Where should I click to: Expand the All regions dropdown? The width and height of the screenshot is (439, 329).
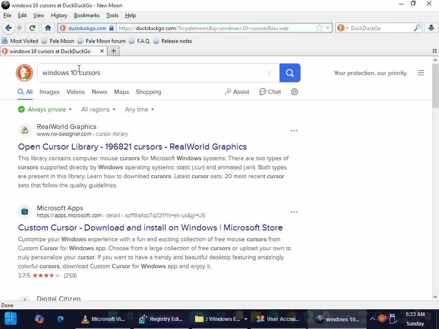[98, 109]
